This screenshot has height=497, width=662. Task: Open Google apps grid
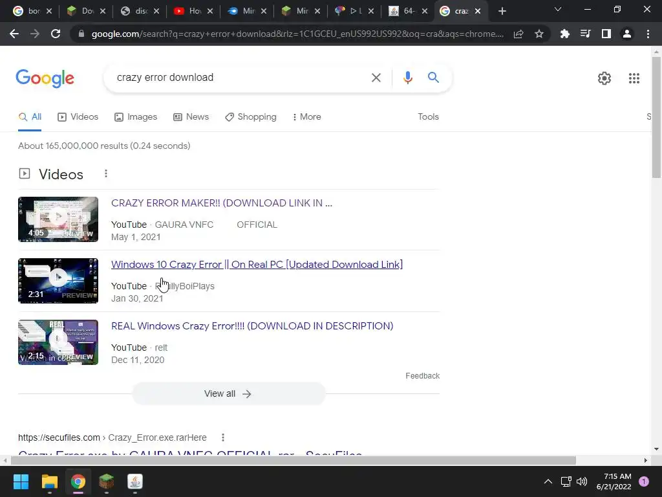[634, 78]
